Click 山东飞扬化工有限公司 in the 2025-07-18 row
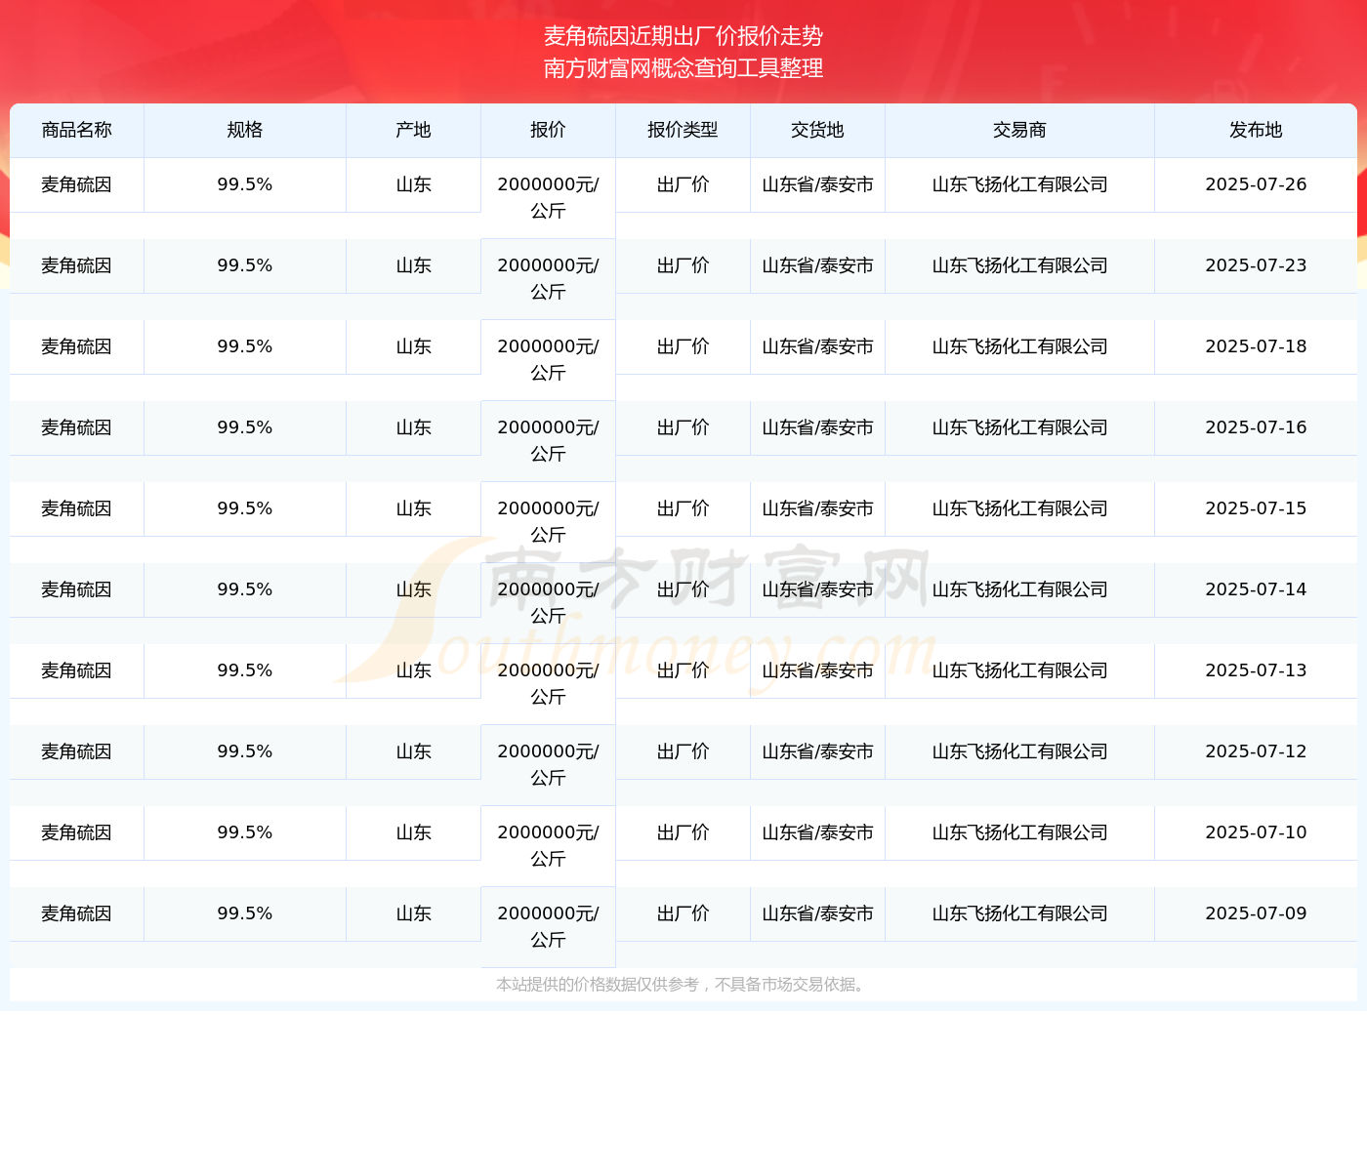 1019,346
